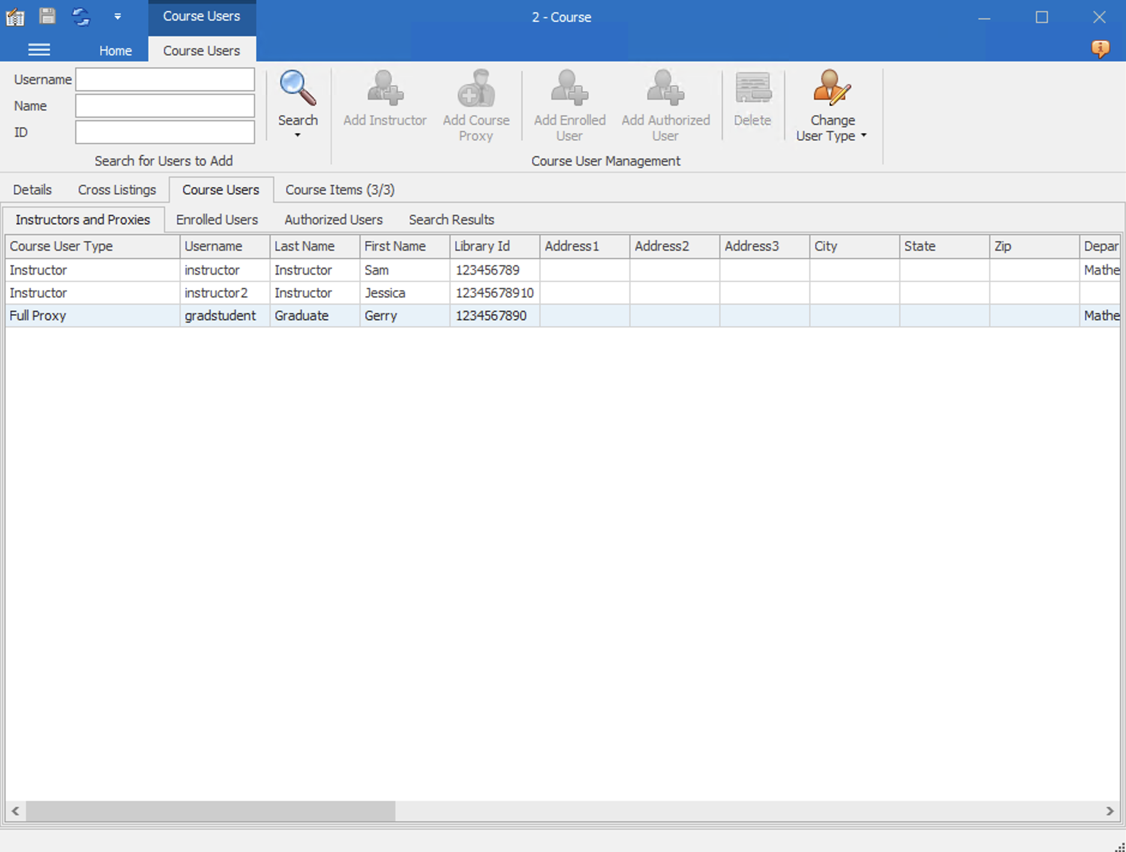
Task: Click the Search magnifying glass icon
Action: (x=298, y=89)
